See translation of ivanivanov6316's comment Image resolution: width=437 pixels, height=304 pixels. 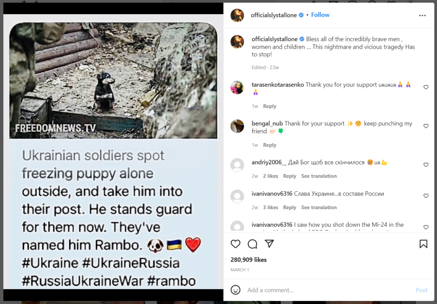[319, 208]
